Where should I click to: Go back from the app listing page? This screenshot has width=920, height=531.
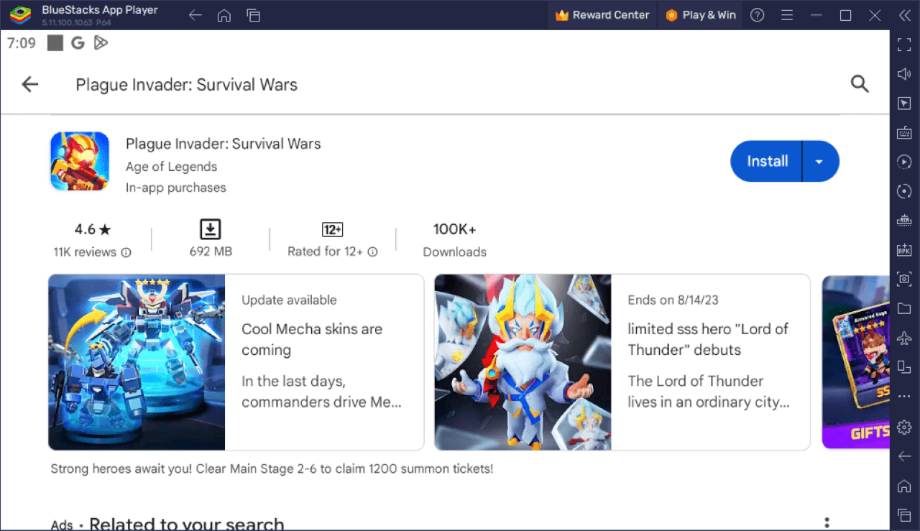(29, 85)
